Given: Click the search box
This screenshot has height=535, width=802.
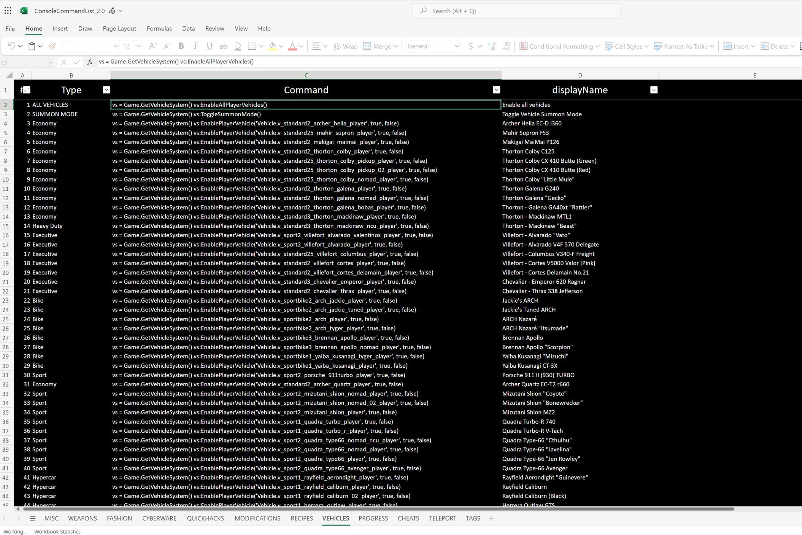Looking at the screenshot, I should 516,11.
